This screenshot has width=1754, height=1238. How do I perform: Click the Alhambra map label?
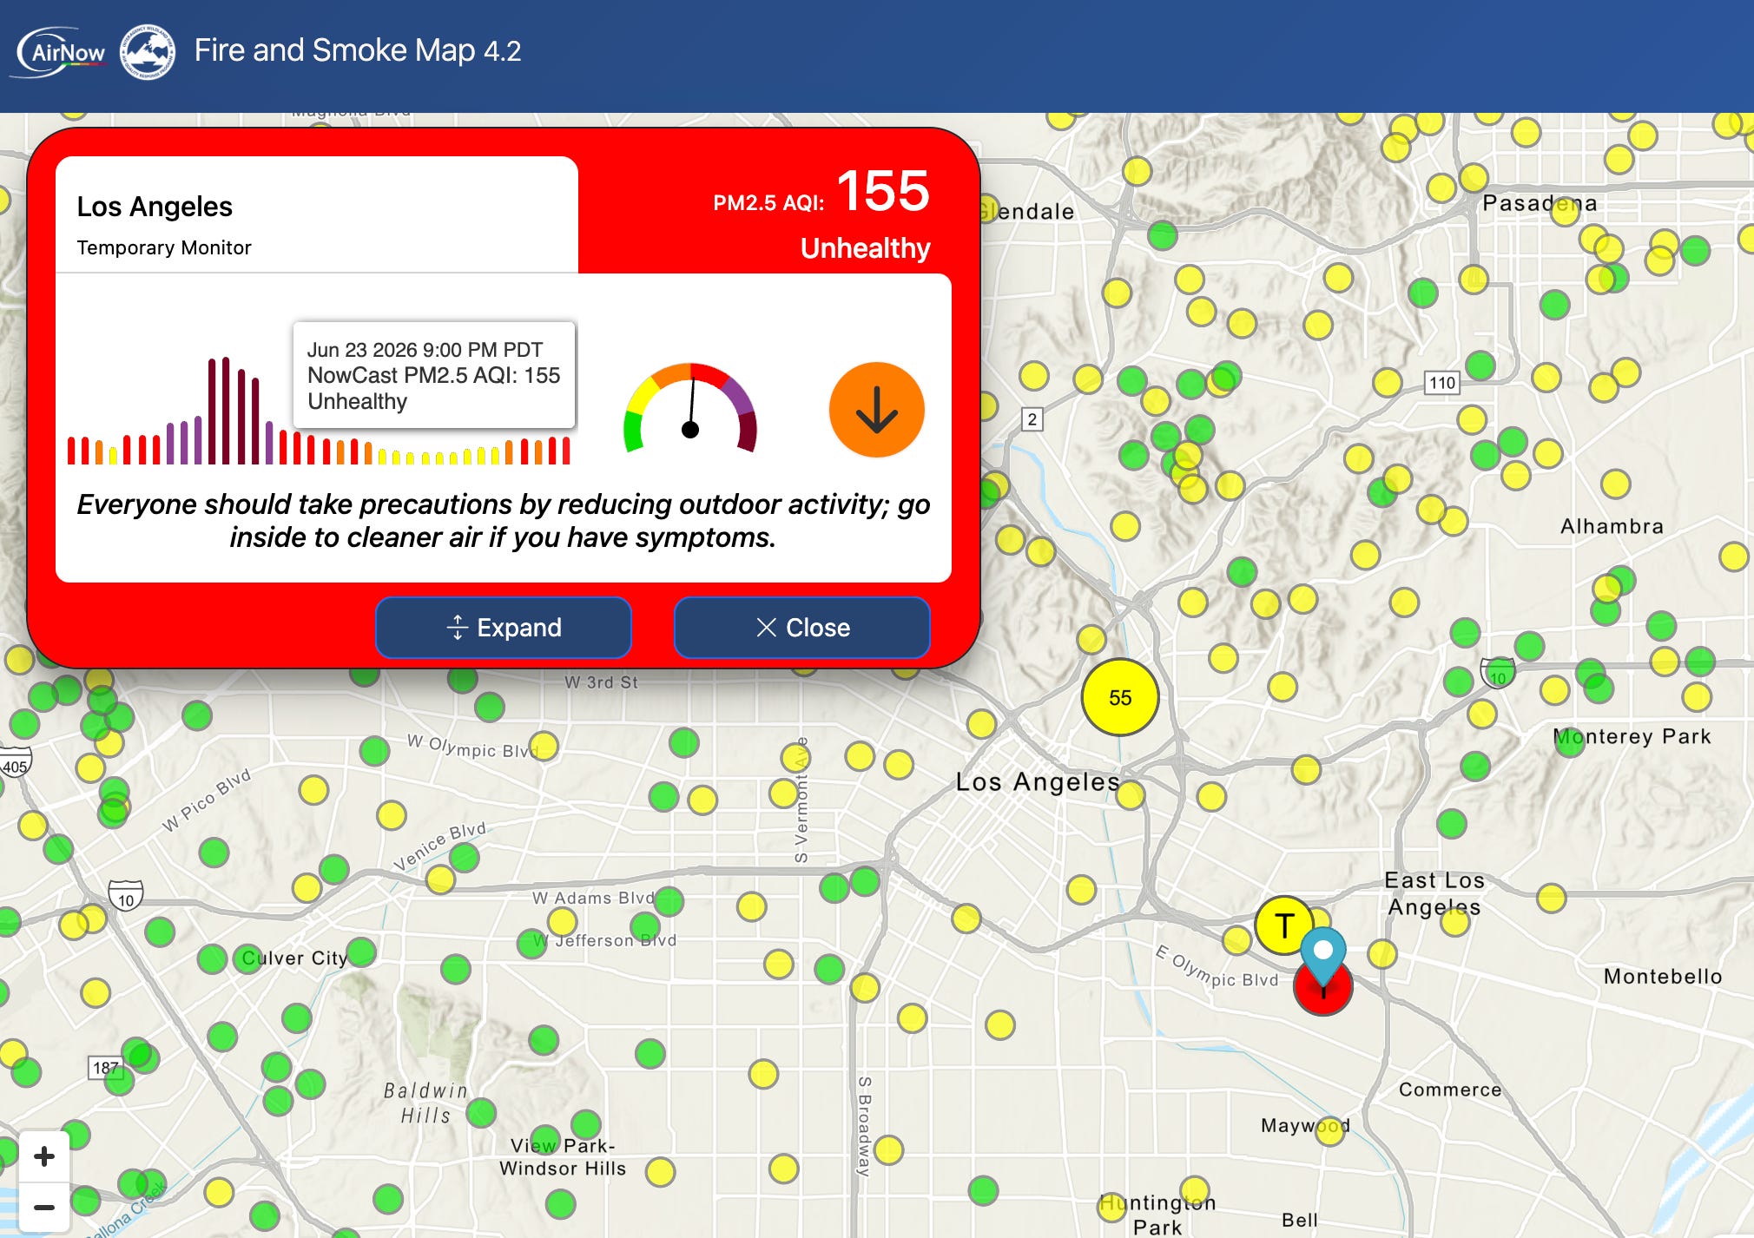pyautogui.click(x=1612, y=526)
